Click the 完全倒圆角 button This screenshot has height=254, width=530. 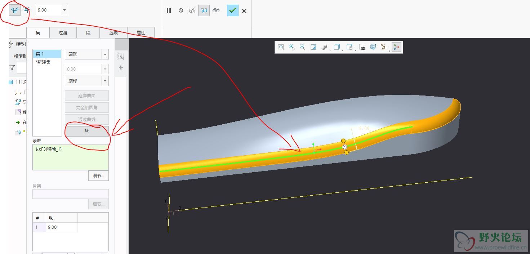point(87,107)
